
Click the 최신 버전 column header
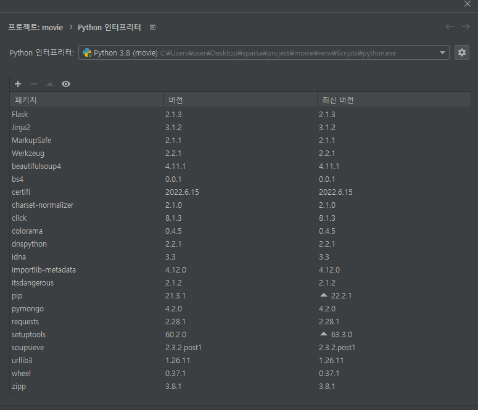coord(394,100)
